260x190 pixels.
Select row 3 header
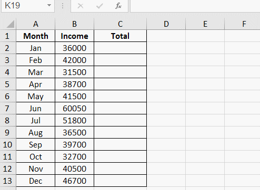point(7,60)
